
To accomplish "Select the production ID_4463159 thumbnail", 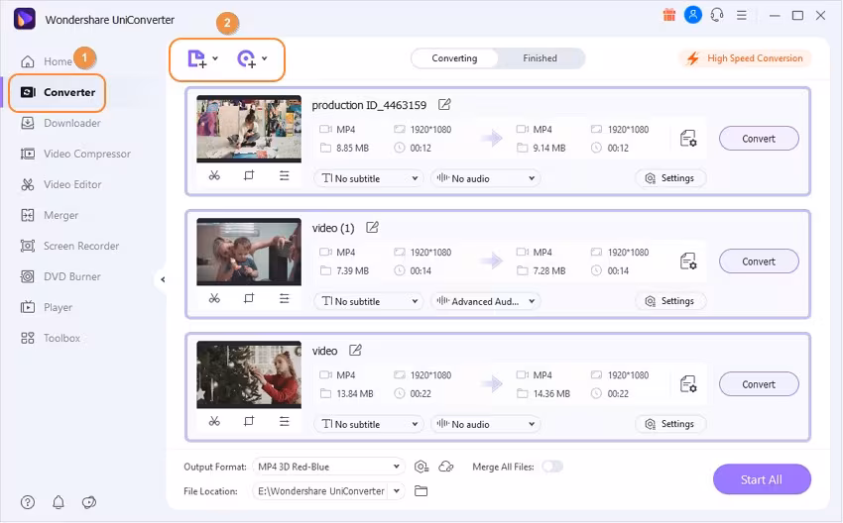I will [249, 129].
